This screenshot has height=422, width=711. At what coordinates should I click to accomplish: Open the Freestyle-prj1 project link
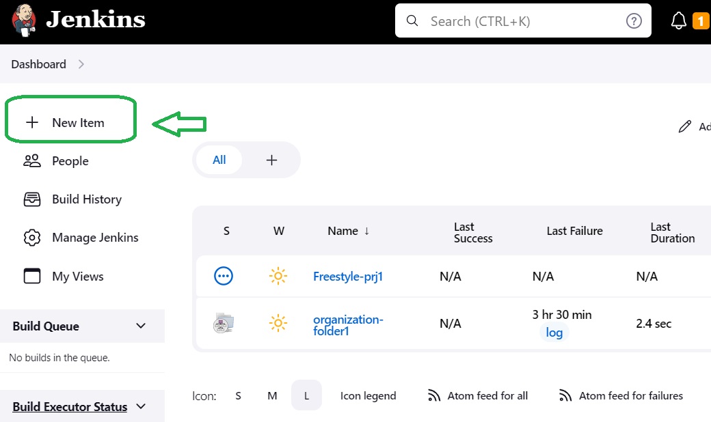coord(348,276)
